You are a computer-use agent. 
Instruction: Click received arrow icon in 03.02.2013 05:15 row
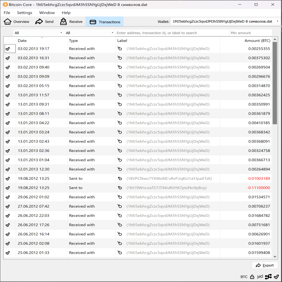[x=120, y=86]
